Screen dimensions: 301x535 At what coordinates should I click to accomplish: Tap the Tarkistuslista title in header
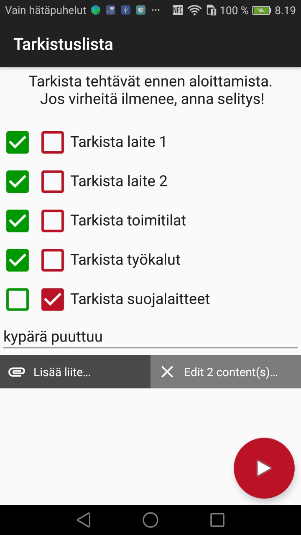pyautogui.click(x=64, y=44)
